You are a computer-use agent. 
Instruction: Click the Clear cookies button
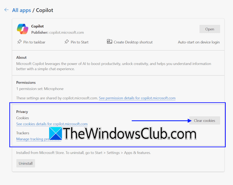205,120
